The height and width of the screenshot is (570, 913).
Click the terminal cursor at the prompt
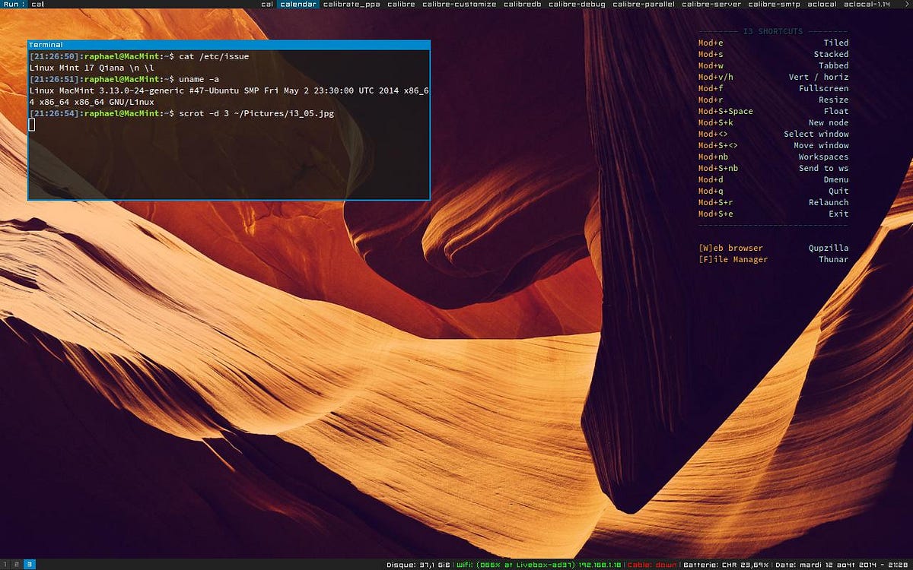31,124
